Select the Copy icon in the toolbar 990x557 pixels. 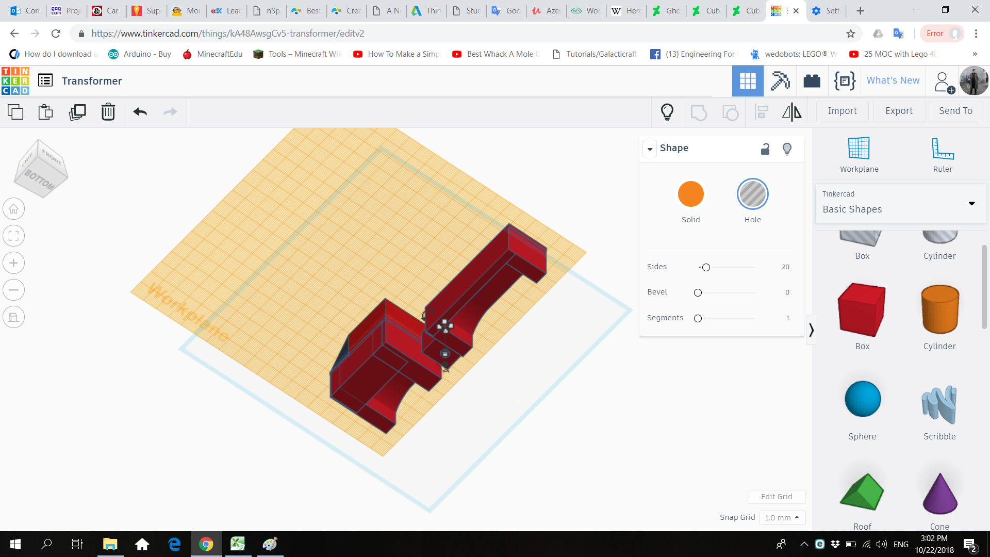pos(15,111)
